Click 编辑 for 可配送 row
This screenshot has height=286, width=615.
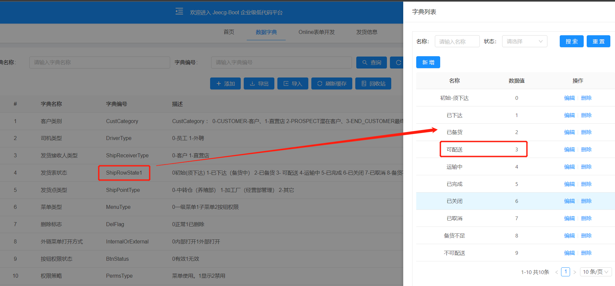[x=569, y=149]
